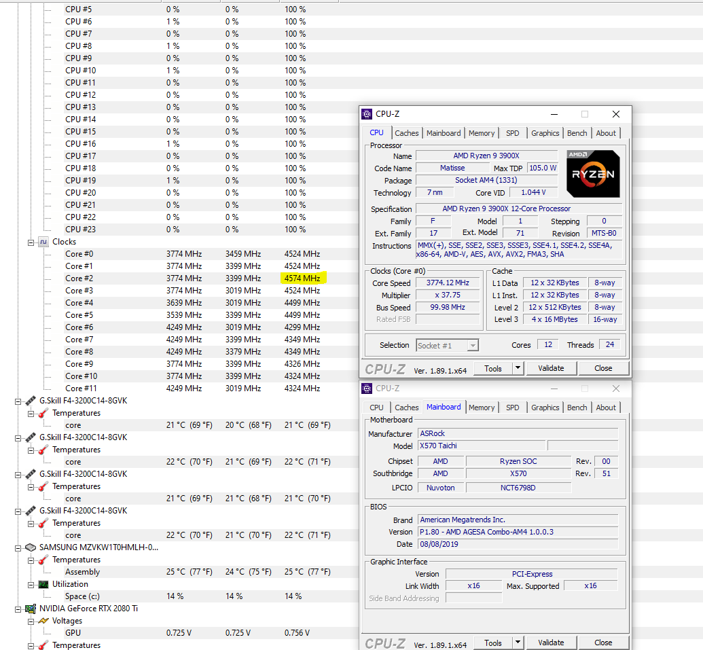The width and height of the screenshot is (703, 650).
Task: Click the Max TDP 105.0 W value
Action: pyautogui.click(x=543, y=168)
